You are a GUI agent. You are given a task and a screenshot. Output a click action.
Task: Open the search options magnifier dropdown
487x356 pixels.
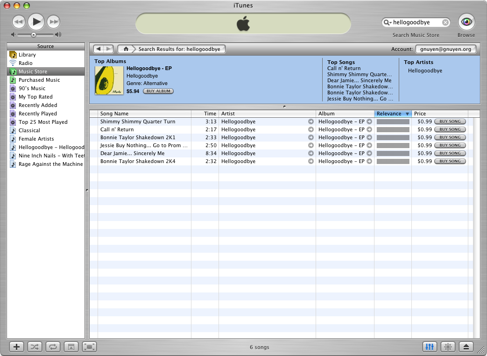click(387, 22)
